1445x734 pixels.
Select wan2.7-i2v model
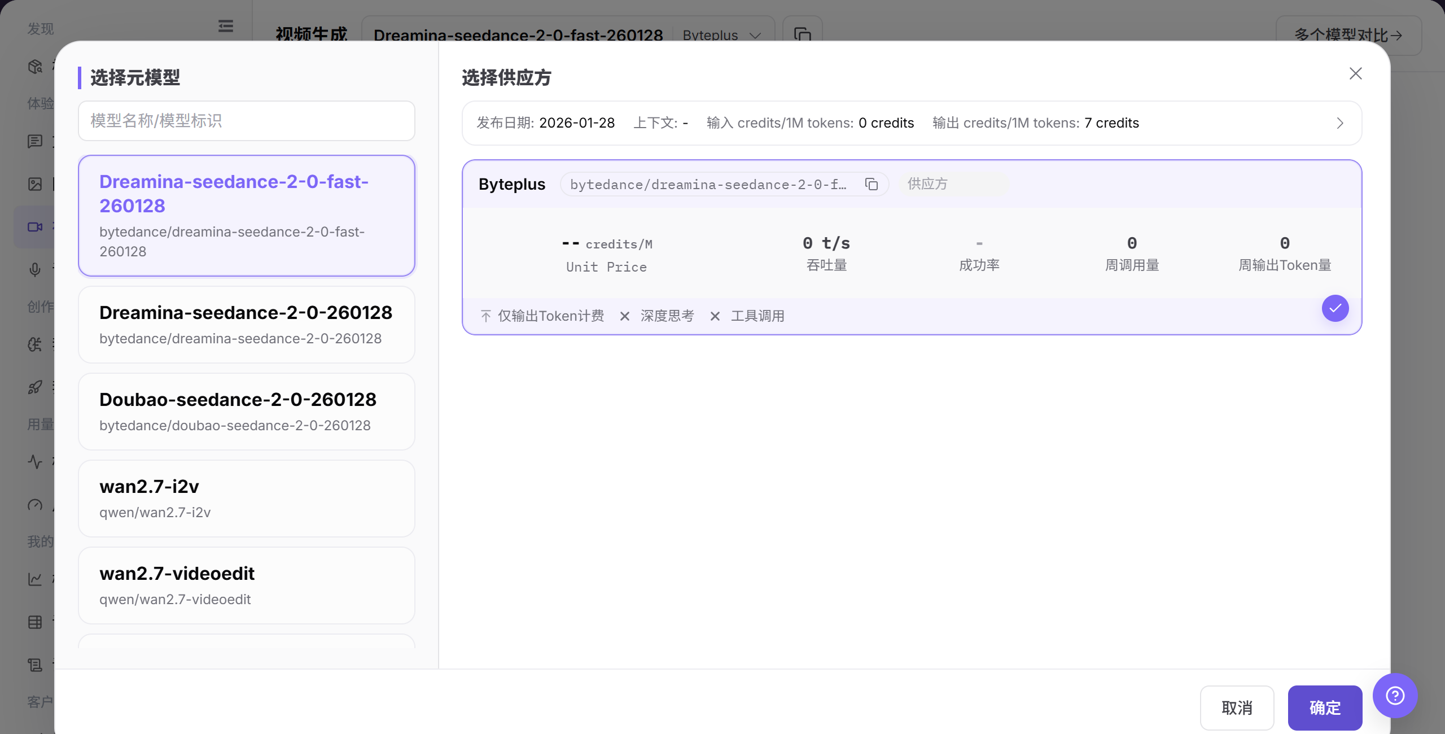click(247, 499)
